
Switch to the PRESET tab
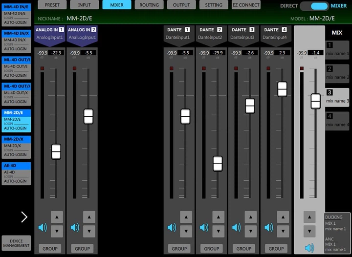[x=52, y=5]
